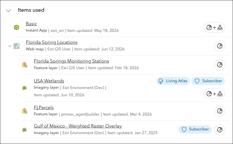Click the sharing globe button for Florida Springs Monitoring Stations
This screenshot has width=233, height=144.
point(220,65)
